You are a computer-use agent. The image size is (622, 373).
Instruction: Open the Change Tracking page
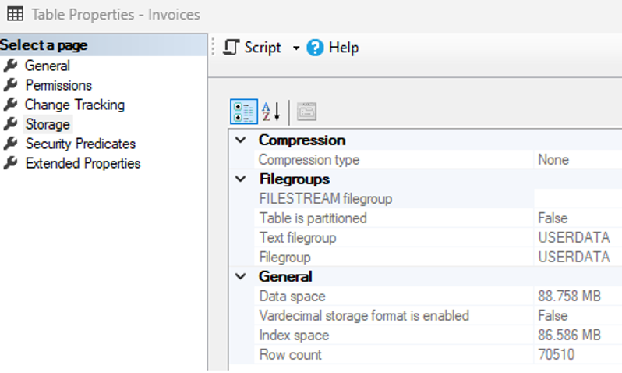tap(75, 105)
